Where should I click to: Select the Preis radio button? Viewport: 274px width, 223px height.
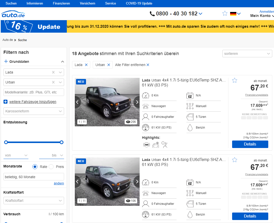point(51,167)
